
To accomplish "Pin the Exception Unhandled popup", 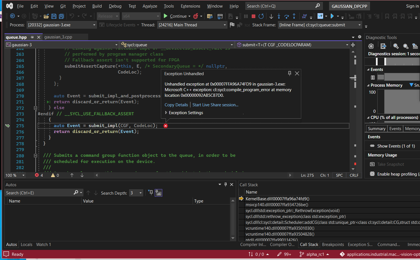I will coord(289,73).
